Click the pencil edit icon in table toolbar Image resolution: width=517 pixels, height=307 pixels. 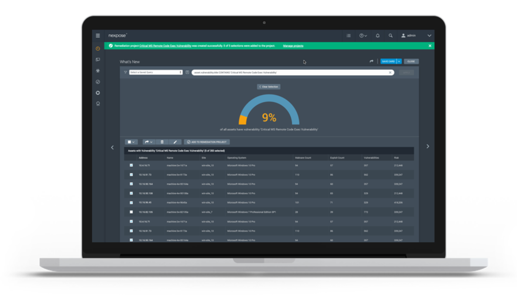pos(175,142)
